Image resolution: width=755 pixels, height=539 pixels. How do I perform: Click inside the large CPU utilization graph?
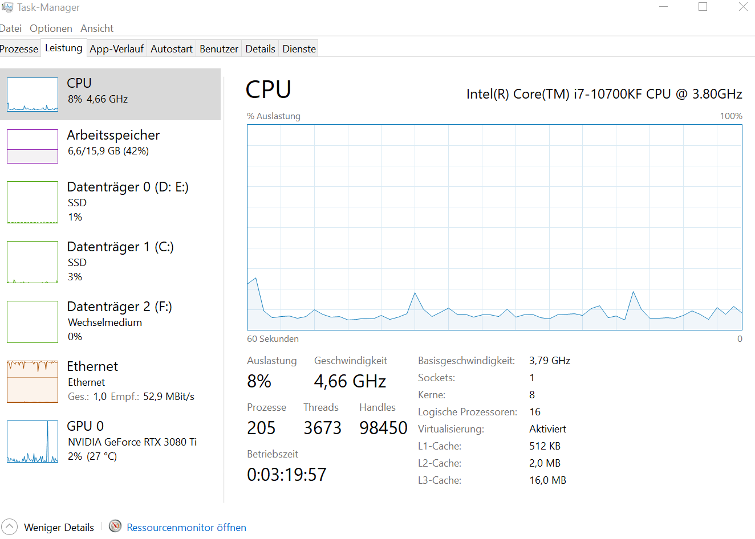click(x=494, y=228)
